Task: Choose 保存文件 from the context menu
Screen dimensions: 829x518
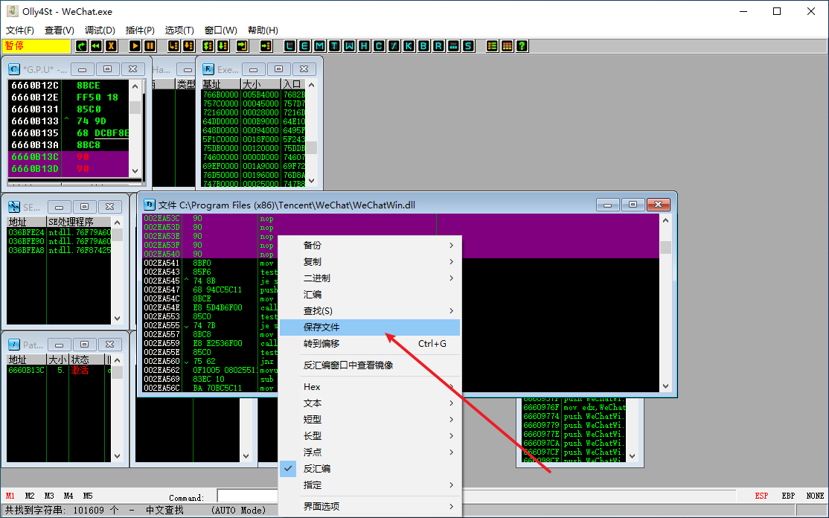Action: coord(370,327)
